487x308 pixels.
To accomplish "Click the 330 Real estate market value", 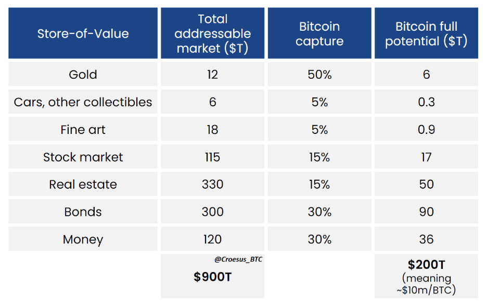I will [x=212, y=184].
